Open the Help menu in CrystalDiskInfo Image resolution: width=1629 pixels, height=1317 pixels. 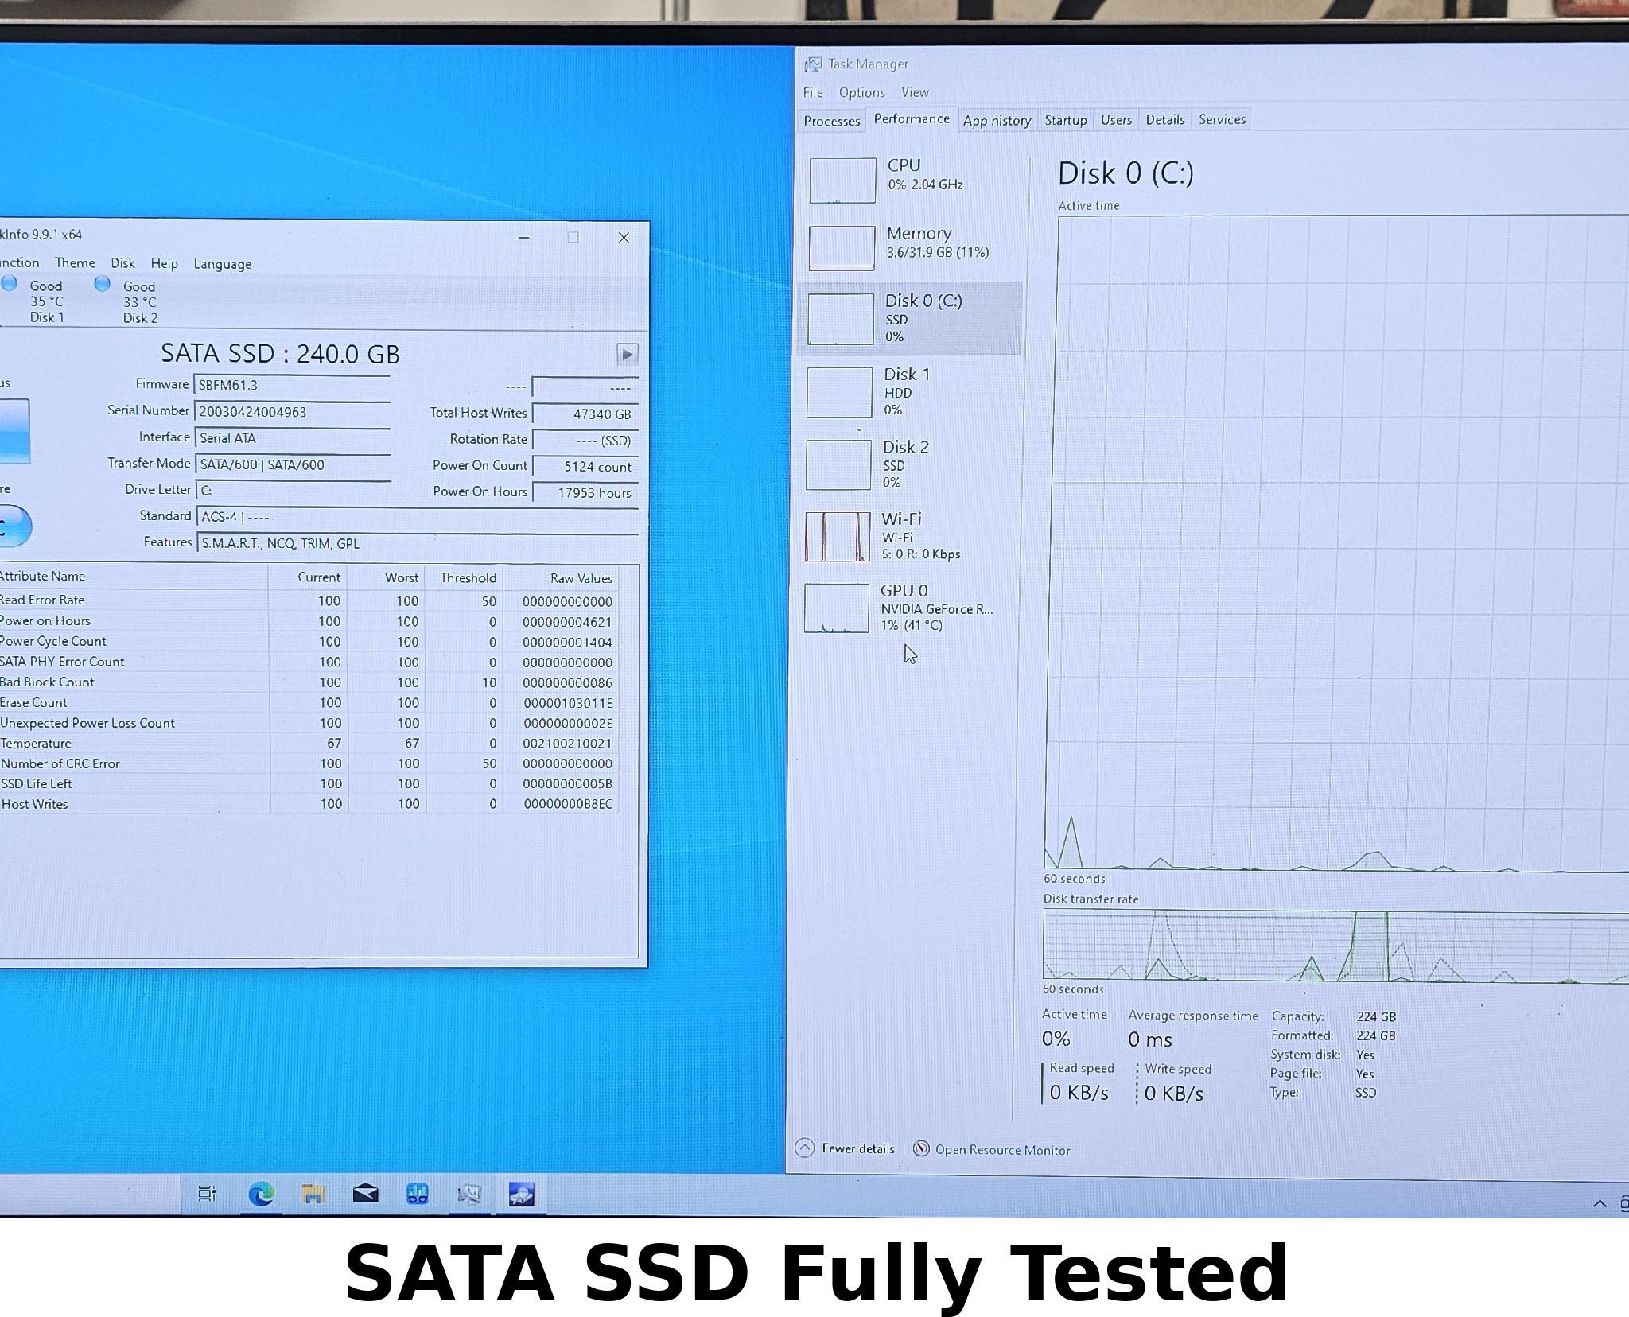tap(164, 263)
